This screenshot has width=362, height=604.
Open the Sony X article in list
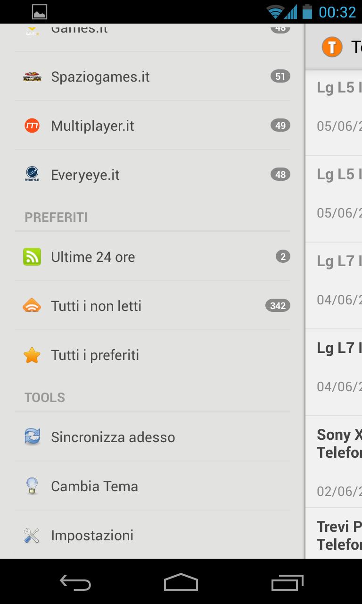(x=334, y=462)
